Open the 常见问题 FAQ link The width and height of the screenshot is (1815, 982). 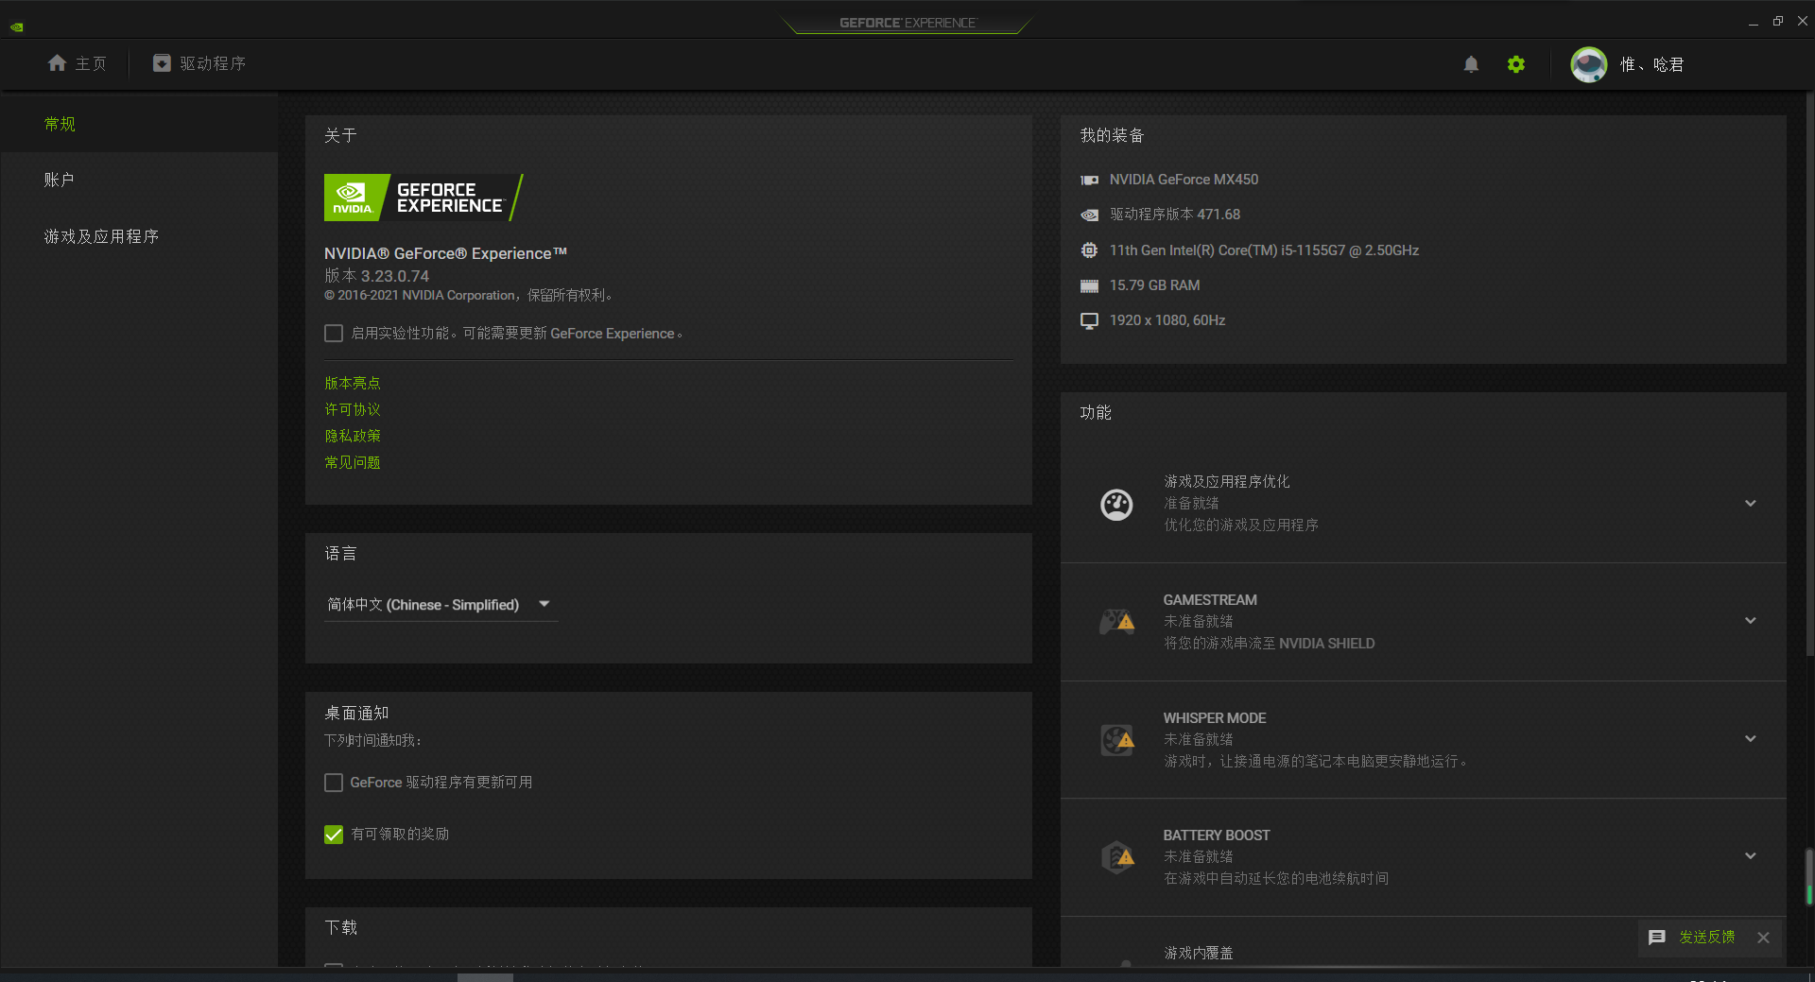(x=353, y=462)
